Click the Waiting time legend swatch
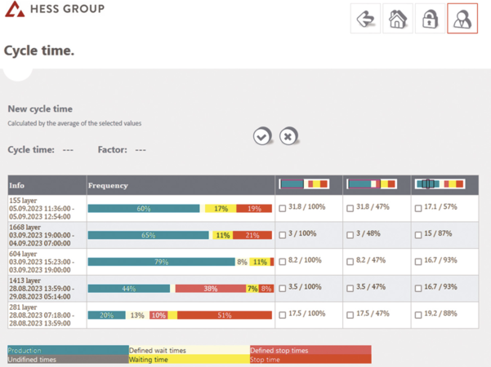 click(190, 359)
